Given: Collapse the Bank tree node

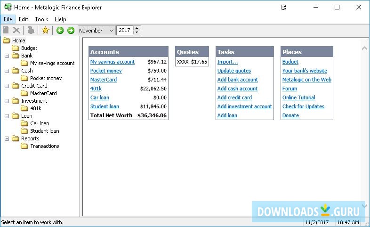Looking at the screenshot, I should [7, 56].
